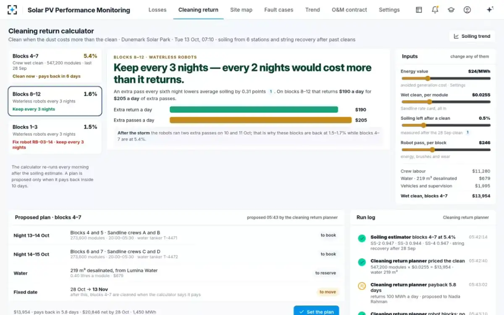Click the '28 Oct → 13 Nov' fixed date
The image size is (504, 315).
(89, 289)
